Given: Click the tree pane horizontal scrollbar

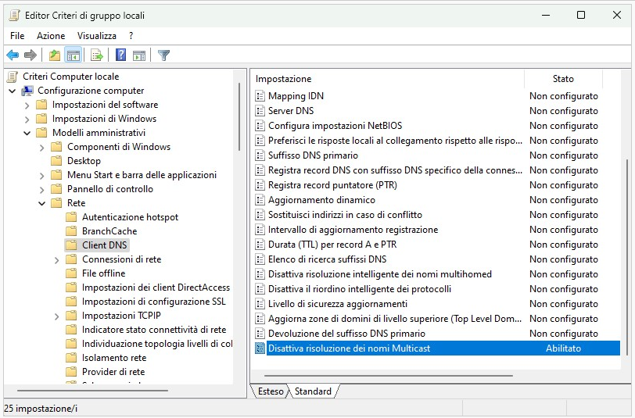Looking at the screenshot, I should (x=92, y=391).
